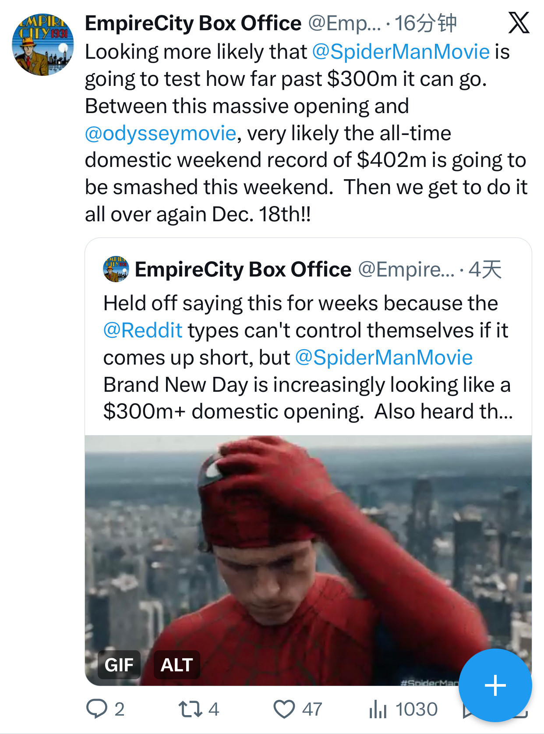
Task: Compose new post with blue plus button
Action: tap(495, 685)
